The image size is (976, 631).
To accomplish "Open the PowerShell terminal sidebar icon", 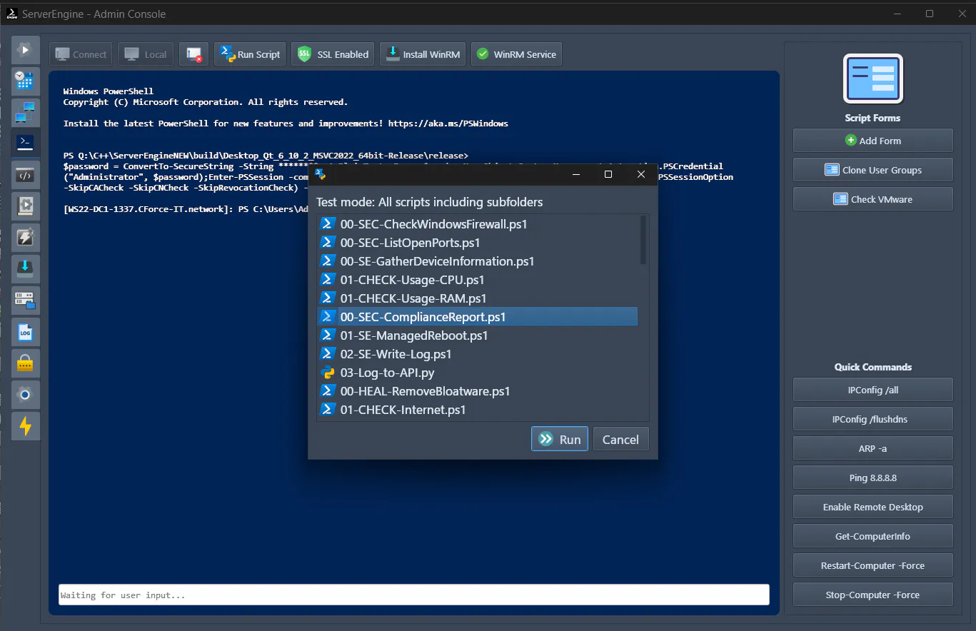I will [x=26, y=142].
